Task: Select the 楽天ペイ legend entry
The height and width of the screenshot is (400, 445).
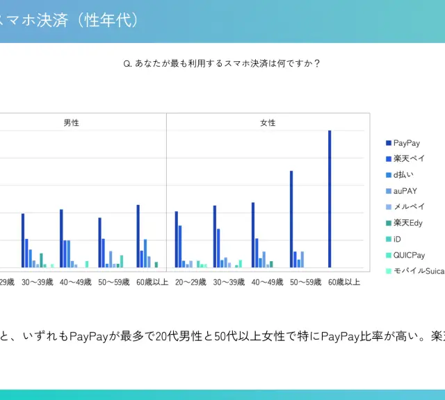Action: pos(409,159)
